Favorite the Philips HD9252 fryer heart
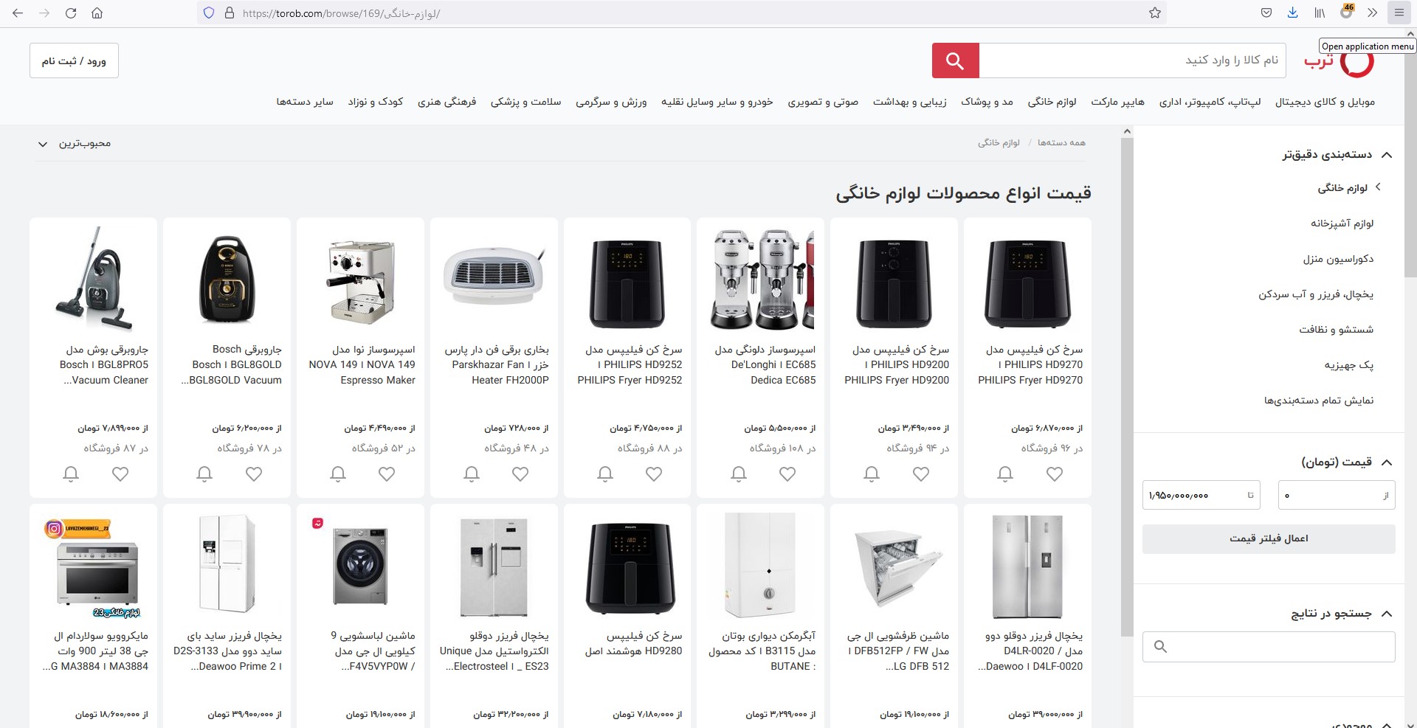This screenshot has height=728, width=1417. click(654, 474)
